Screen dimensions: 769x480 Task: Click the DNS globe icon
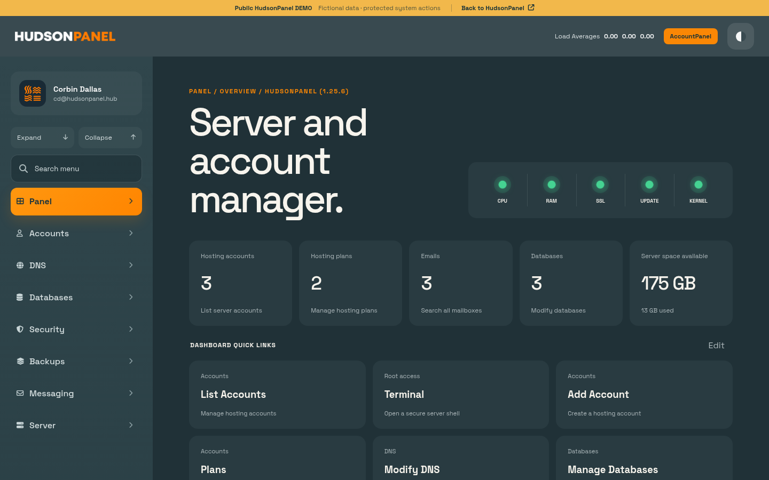20,265
